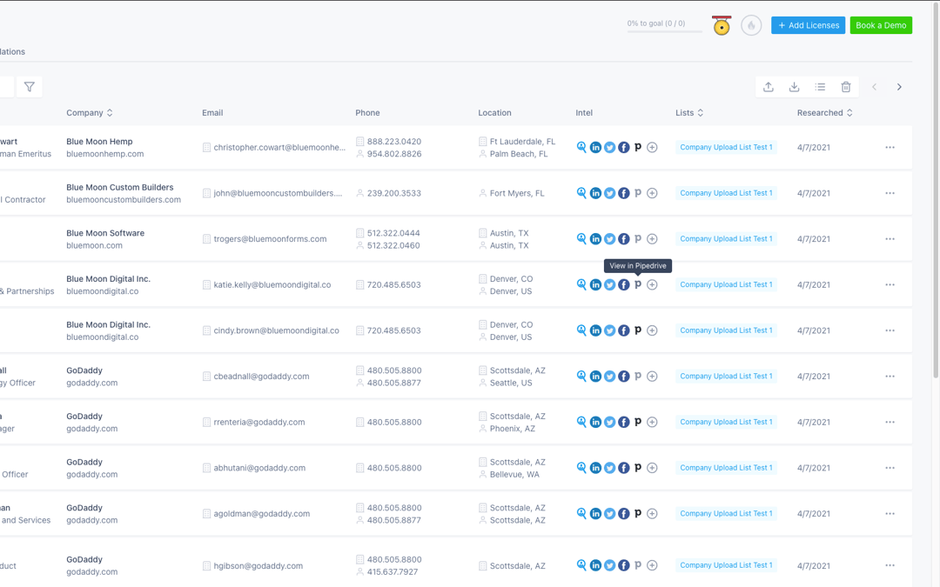Download the contact list via download icon

[794, 87]
